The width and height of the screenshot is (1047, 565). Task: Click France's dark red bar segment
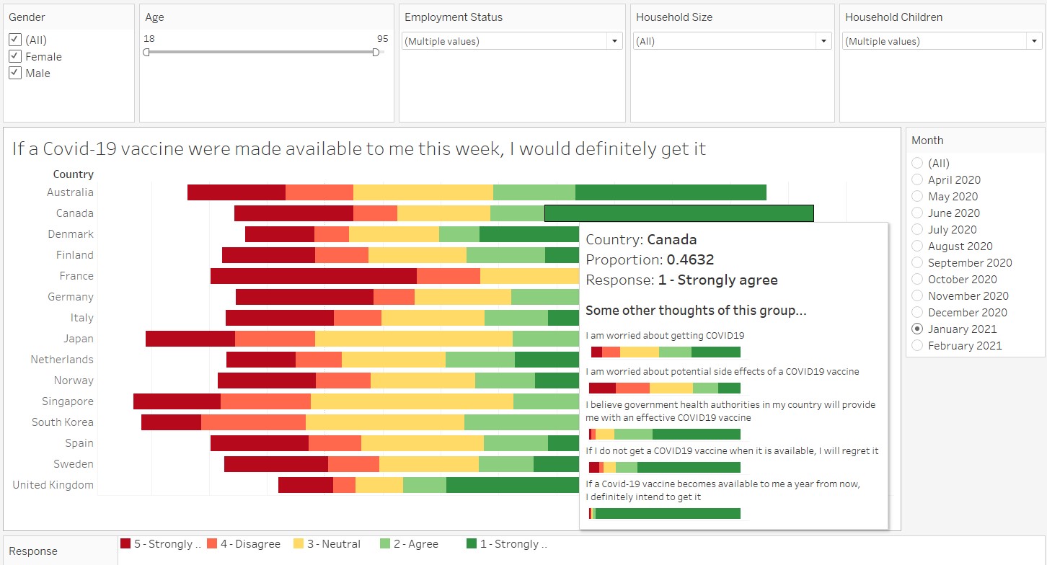(313, 276)
